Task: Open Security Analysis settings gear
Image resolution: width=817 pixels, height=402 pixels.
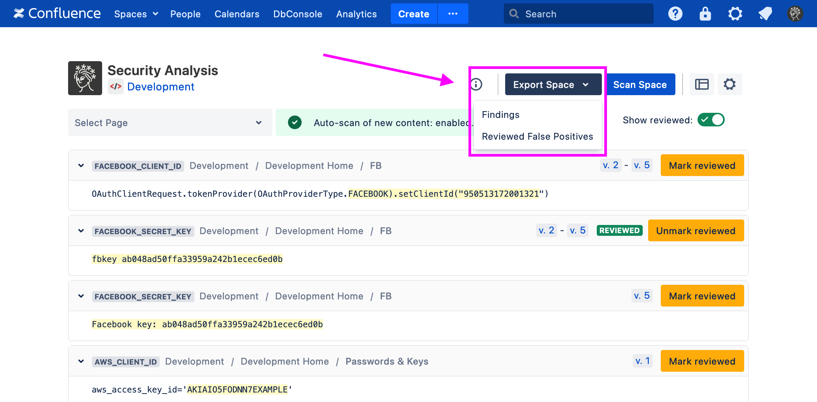Action: [730, 84]
